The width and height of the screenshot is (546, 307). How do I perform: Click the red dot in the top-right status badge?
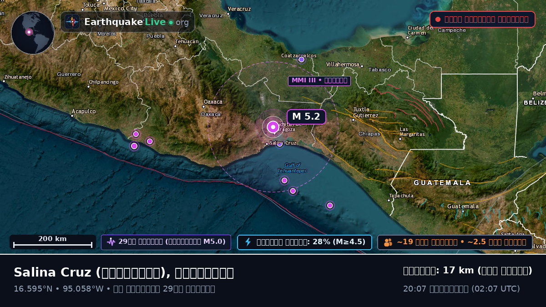click(438, 20)
